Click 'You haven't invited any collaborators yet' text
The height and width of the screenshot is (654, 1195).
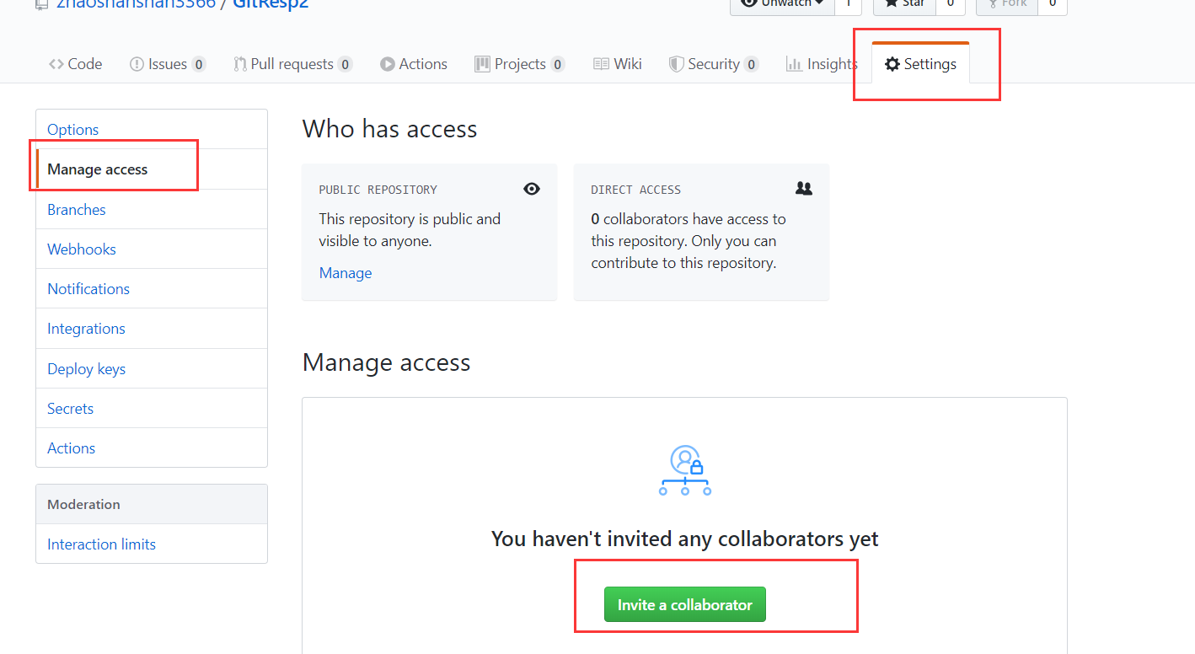(x=685, y=539)
